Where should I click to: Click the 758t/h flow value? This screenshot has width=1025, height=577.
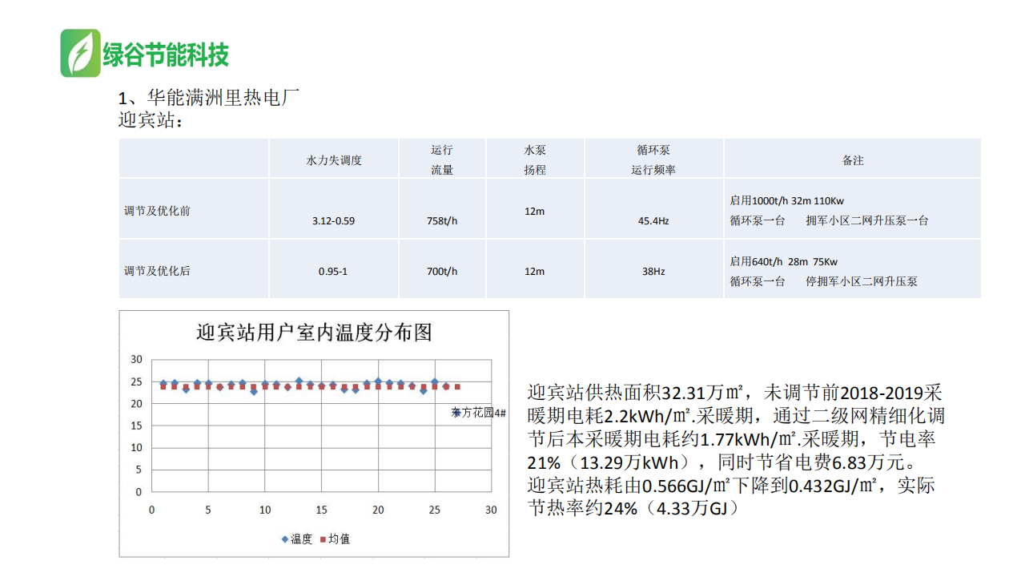442,220
